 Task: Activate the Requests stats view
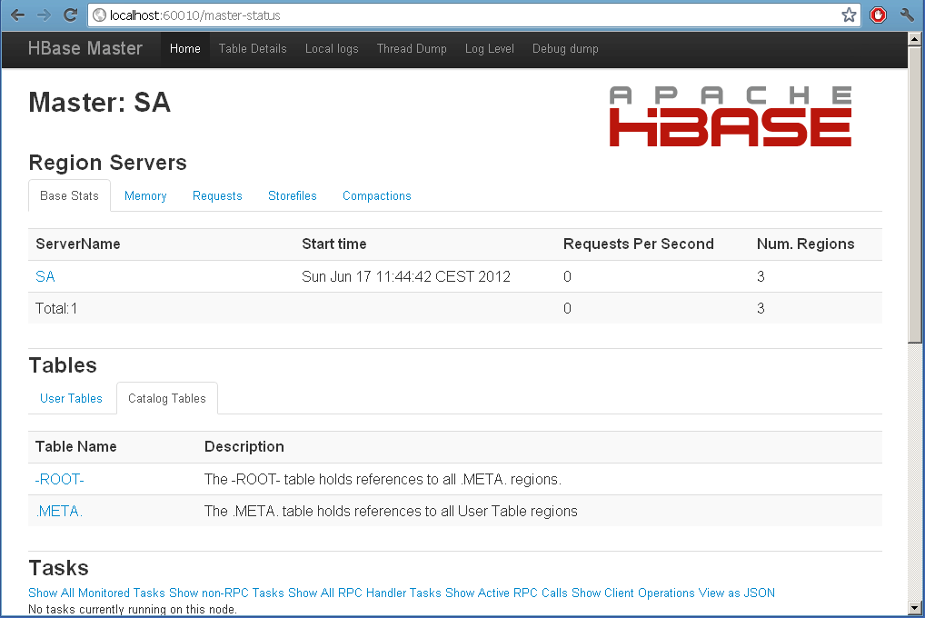click(x=217, y=195)
